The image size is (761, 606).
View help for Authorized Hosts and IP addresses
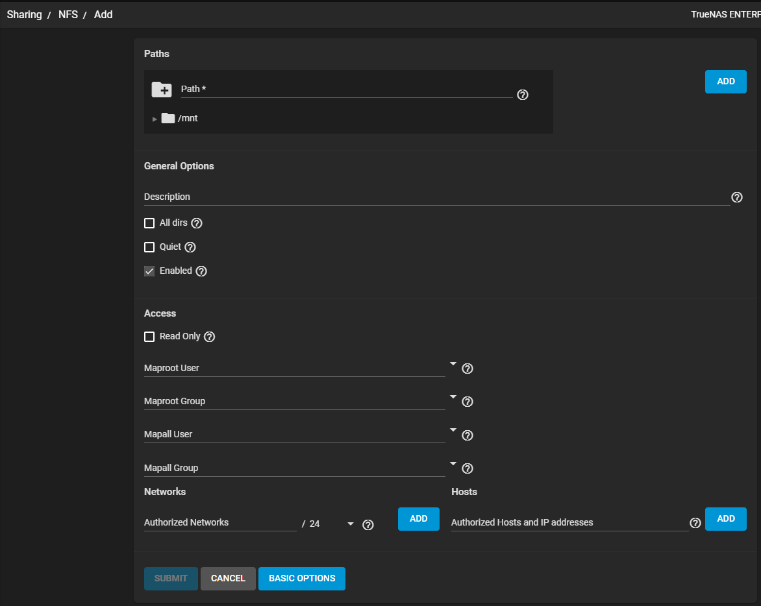pos(695,523)
